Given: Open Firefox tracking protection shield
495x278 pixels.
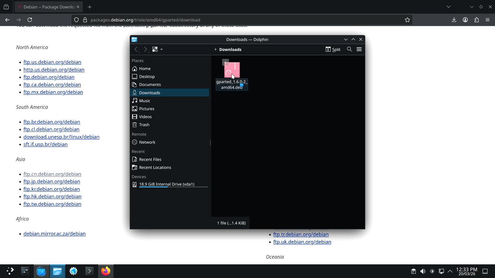Looking at the screenshot, I should (76, 20).
